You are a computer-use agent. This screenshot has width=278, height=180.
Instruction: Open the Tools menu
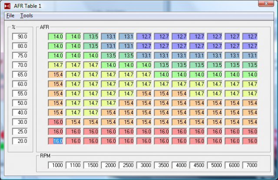26,15
